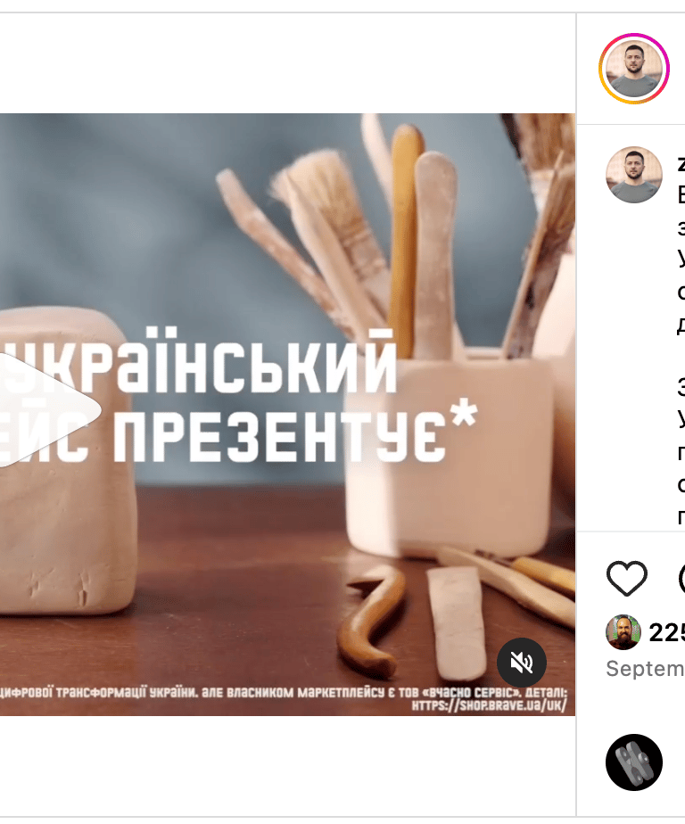Click the clay block in the video frame
Viewport: 685px width, 824px height.
coord(69,463)
